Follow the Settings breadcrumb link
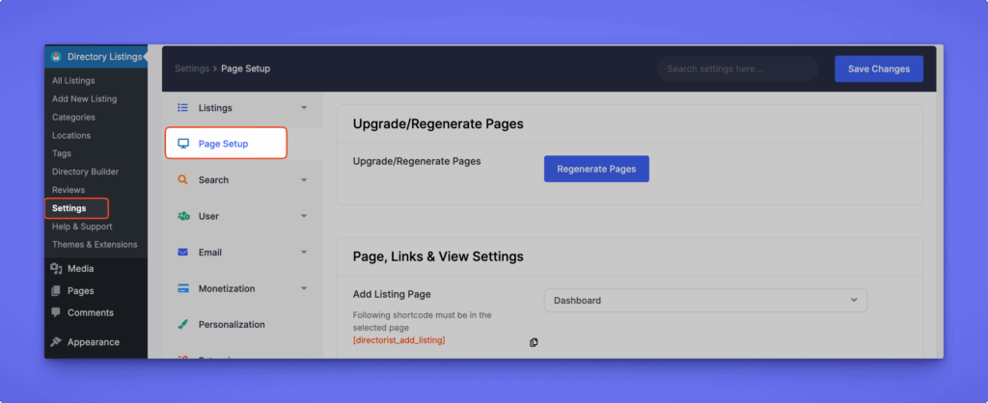988x403 pixels. tap(191, 69)
